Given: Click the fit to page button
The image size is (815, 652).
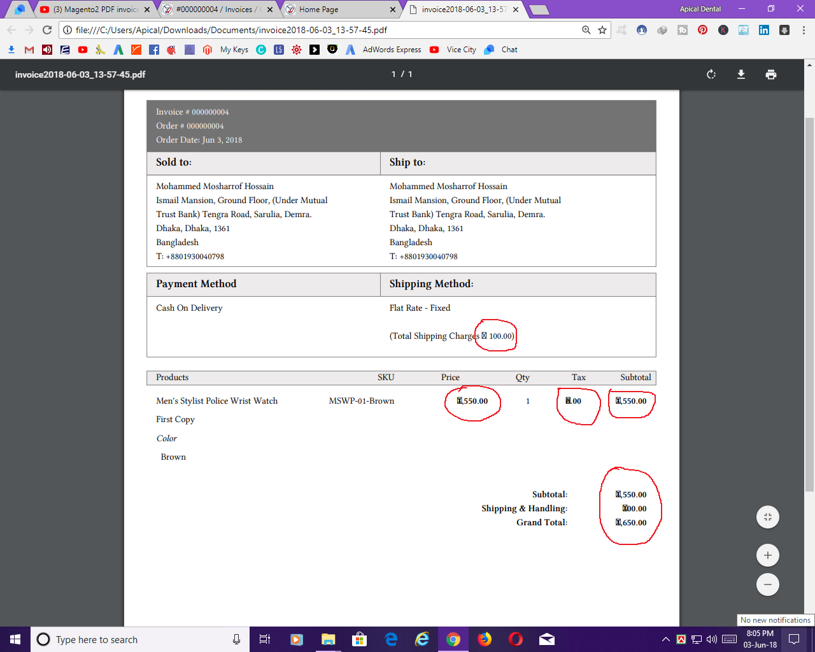Looking at the screenshot, I should pyautogui.click(x=767, y=517).
